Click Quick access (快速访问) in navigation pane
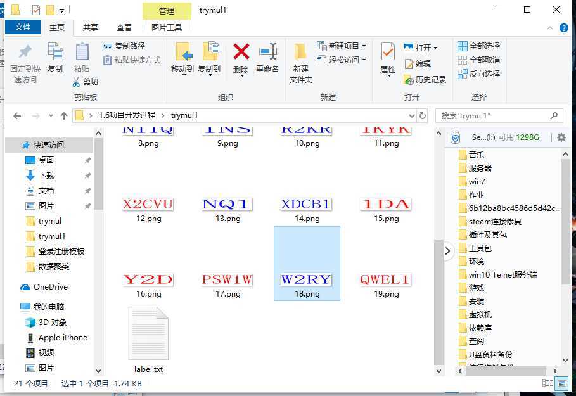 click(x=49, y=144)
